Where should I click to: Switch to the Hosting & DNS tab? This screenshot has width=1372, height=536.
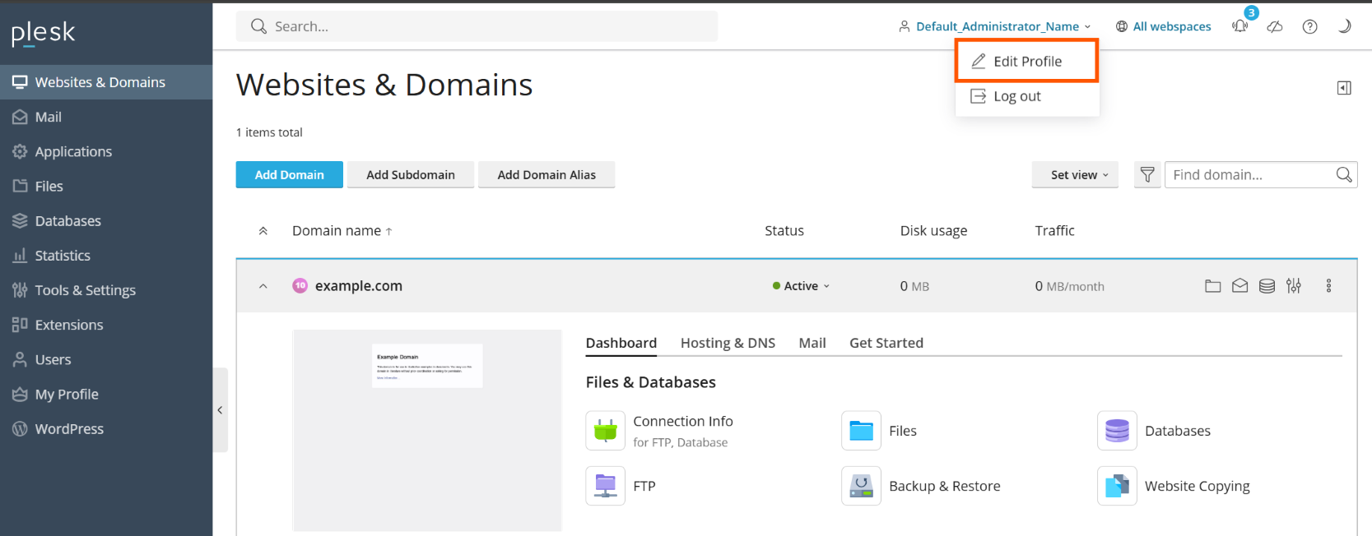[x=728, y=343]
